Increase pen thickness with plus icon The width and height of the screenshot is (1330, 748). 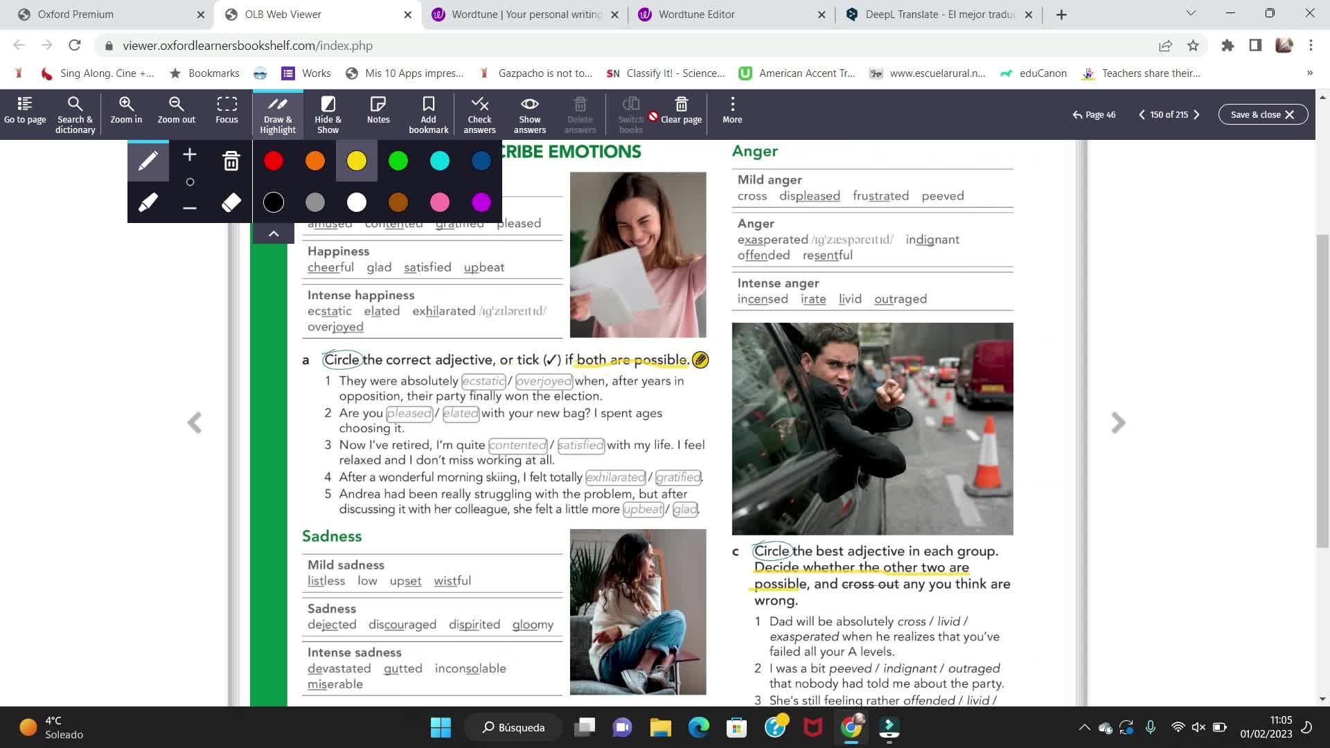pos(189,154)
